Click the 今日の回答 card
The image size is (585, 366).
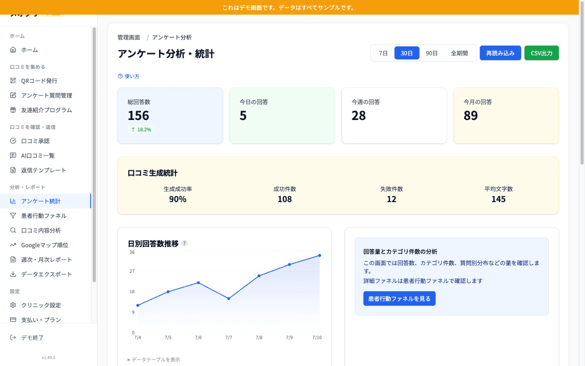tap(282, 116)
